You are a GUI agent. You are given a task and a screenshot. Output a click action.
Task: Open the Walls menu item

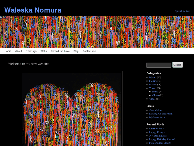43,51
